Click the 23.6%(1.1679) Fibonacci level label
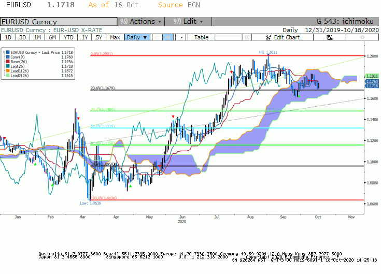The width and height of the screenshot is (381, 274). (103, 88)
